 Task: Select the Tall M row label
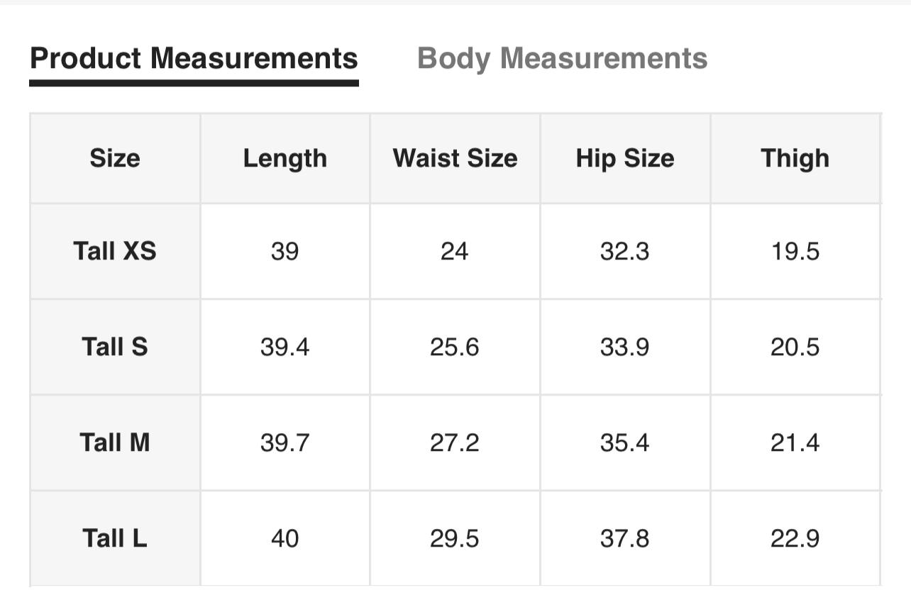click(115, 442)
